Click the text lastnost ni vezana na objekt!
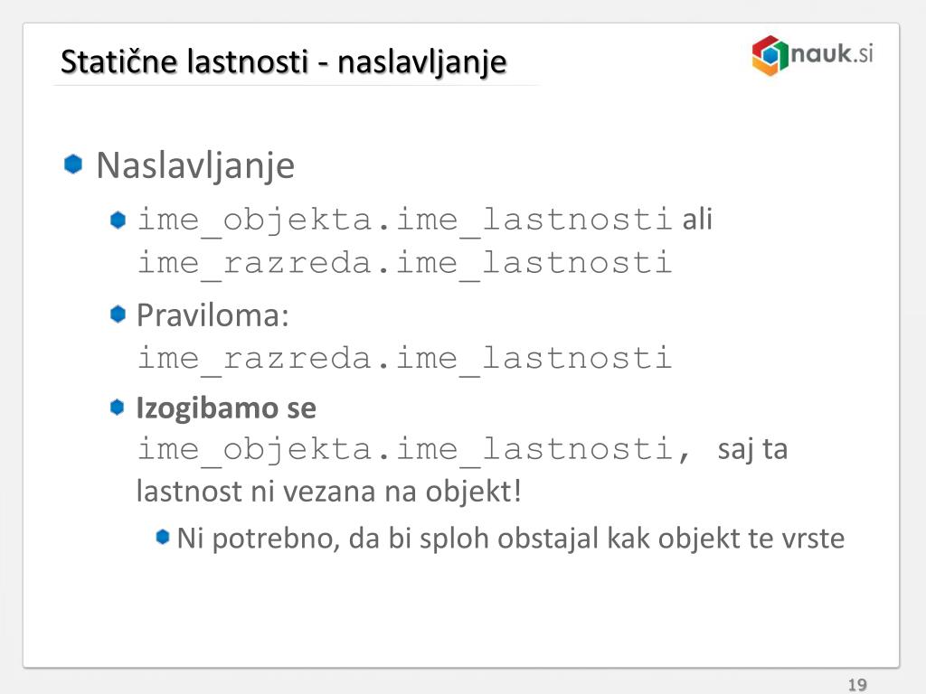This screenshot has width=926, height=694. tap(329, 491)
